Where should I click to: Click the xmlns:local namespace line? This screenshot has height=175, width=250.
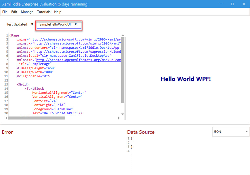tap(64, 55)
